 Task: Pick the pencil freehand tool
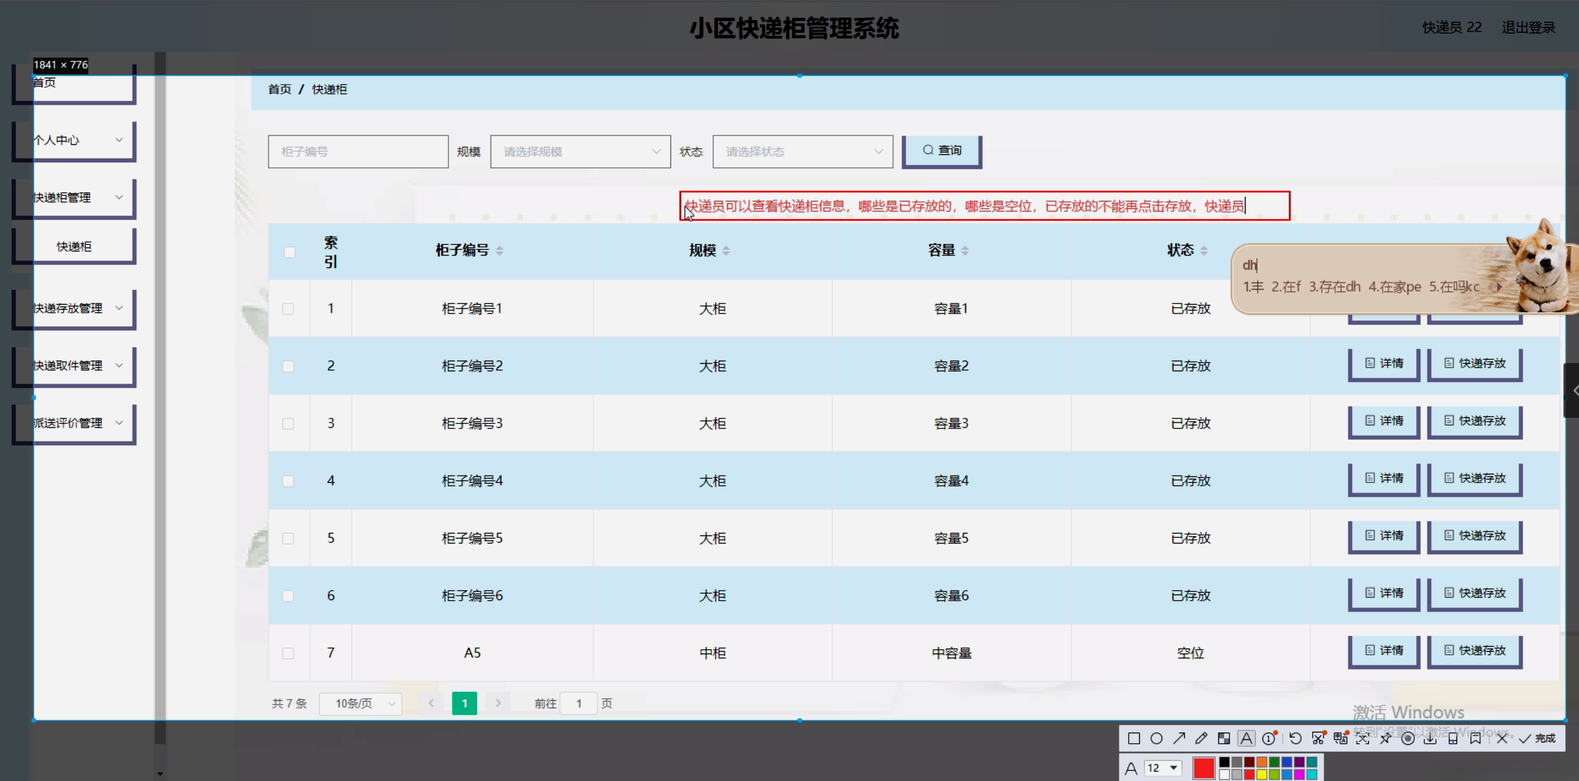1201,738
